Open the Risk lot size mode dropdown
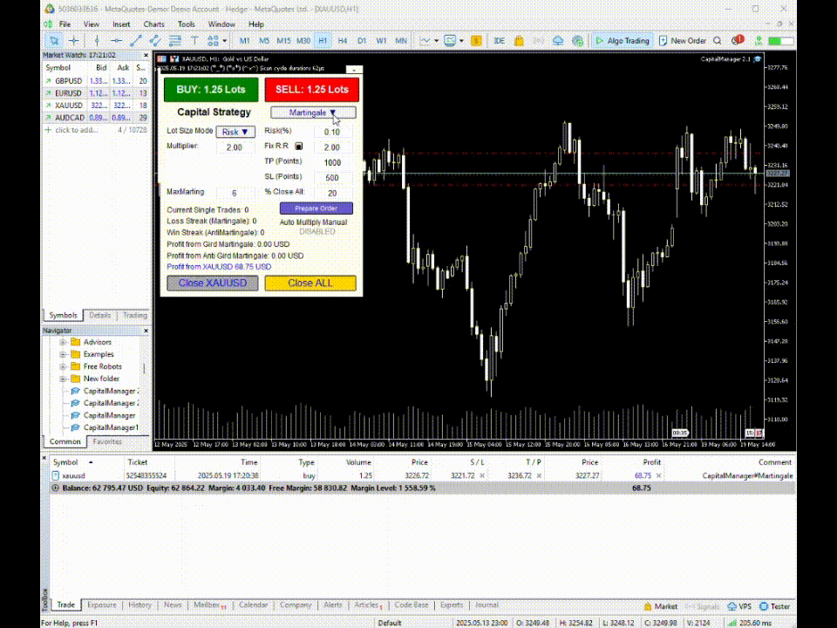837x628 pixels. tap(235, 132)
